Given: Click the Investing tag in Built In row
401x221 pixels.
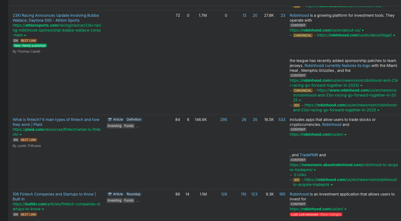Looking at the screenshot, I should pos(114,200).
